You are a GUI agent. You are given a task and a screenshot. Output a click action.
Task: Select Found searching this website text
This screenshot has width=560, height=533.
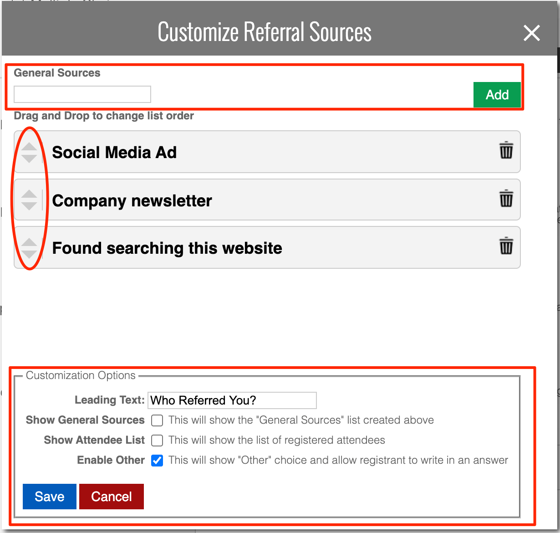[x=167, y=248]
